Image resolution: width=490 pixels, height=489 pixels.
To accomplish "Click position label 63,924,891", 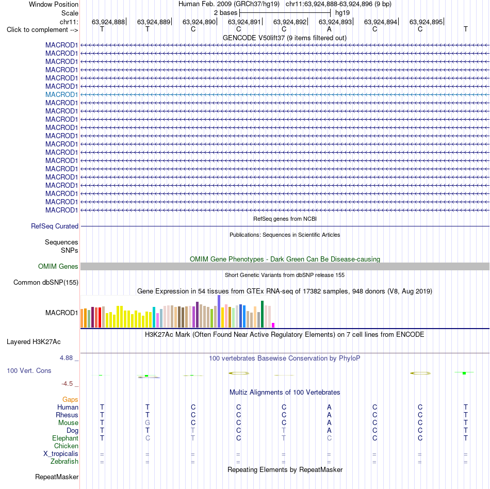I will pos(244,22).
